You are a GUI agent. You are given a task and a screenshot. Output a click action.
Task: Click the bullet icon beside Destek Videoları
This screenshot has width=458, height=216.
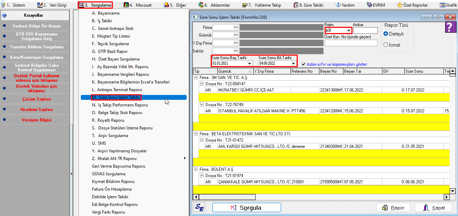click(4, 89)
